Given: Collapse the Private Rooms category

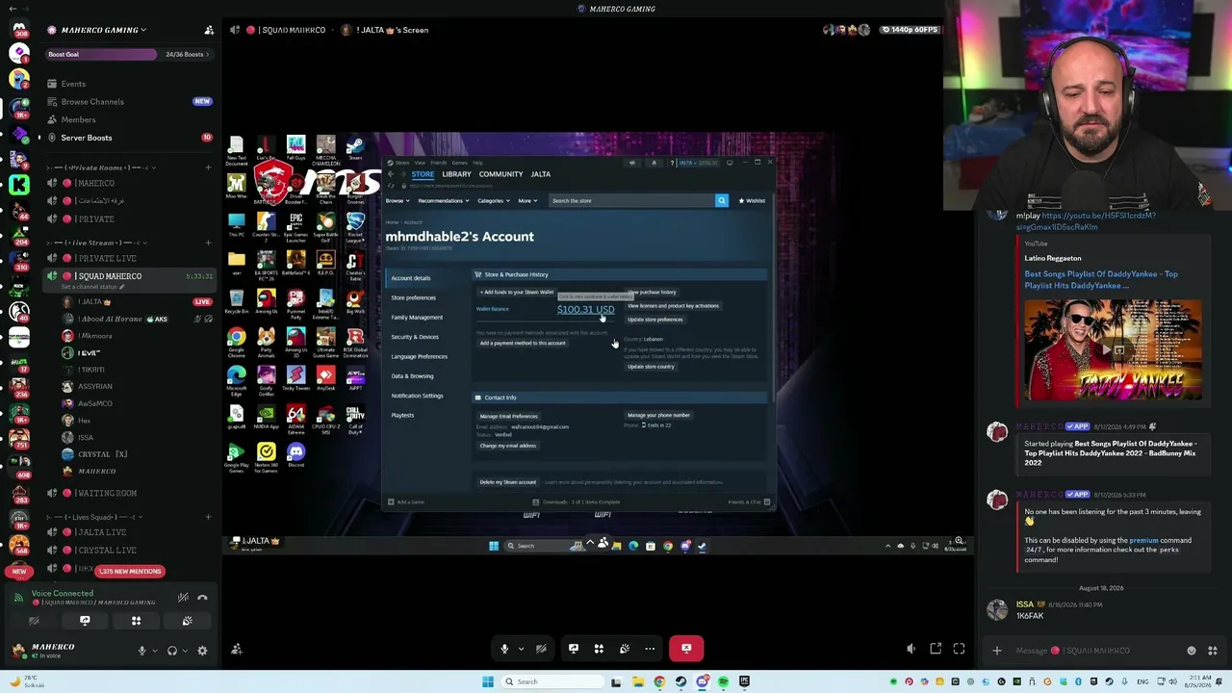Looking at the screenshot, I should click(x=101, y=167).
